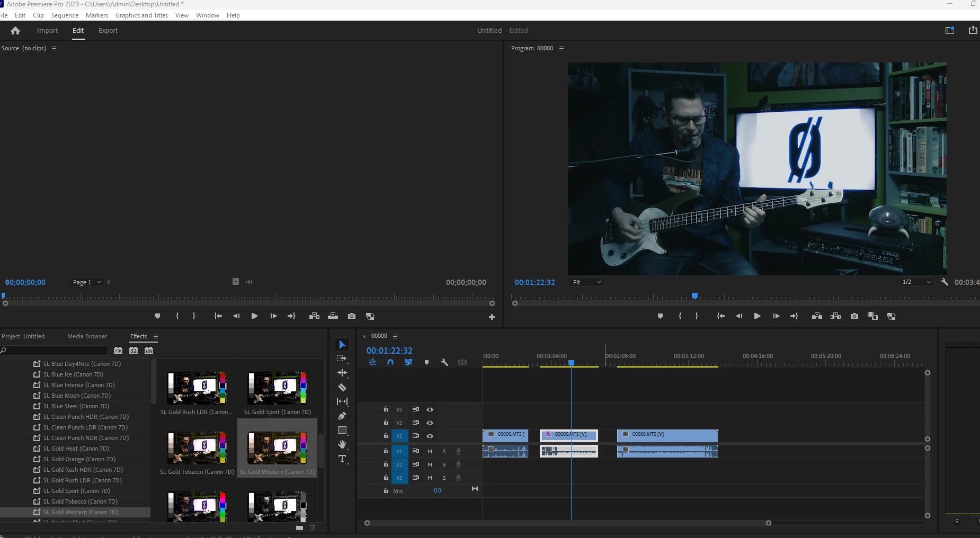
Task: Open Source monitor button editor plus
Action: 492,317
